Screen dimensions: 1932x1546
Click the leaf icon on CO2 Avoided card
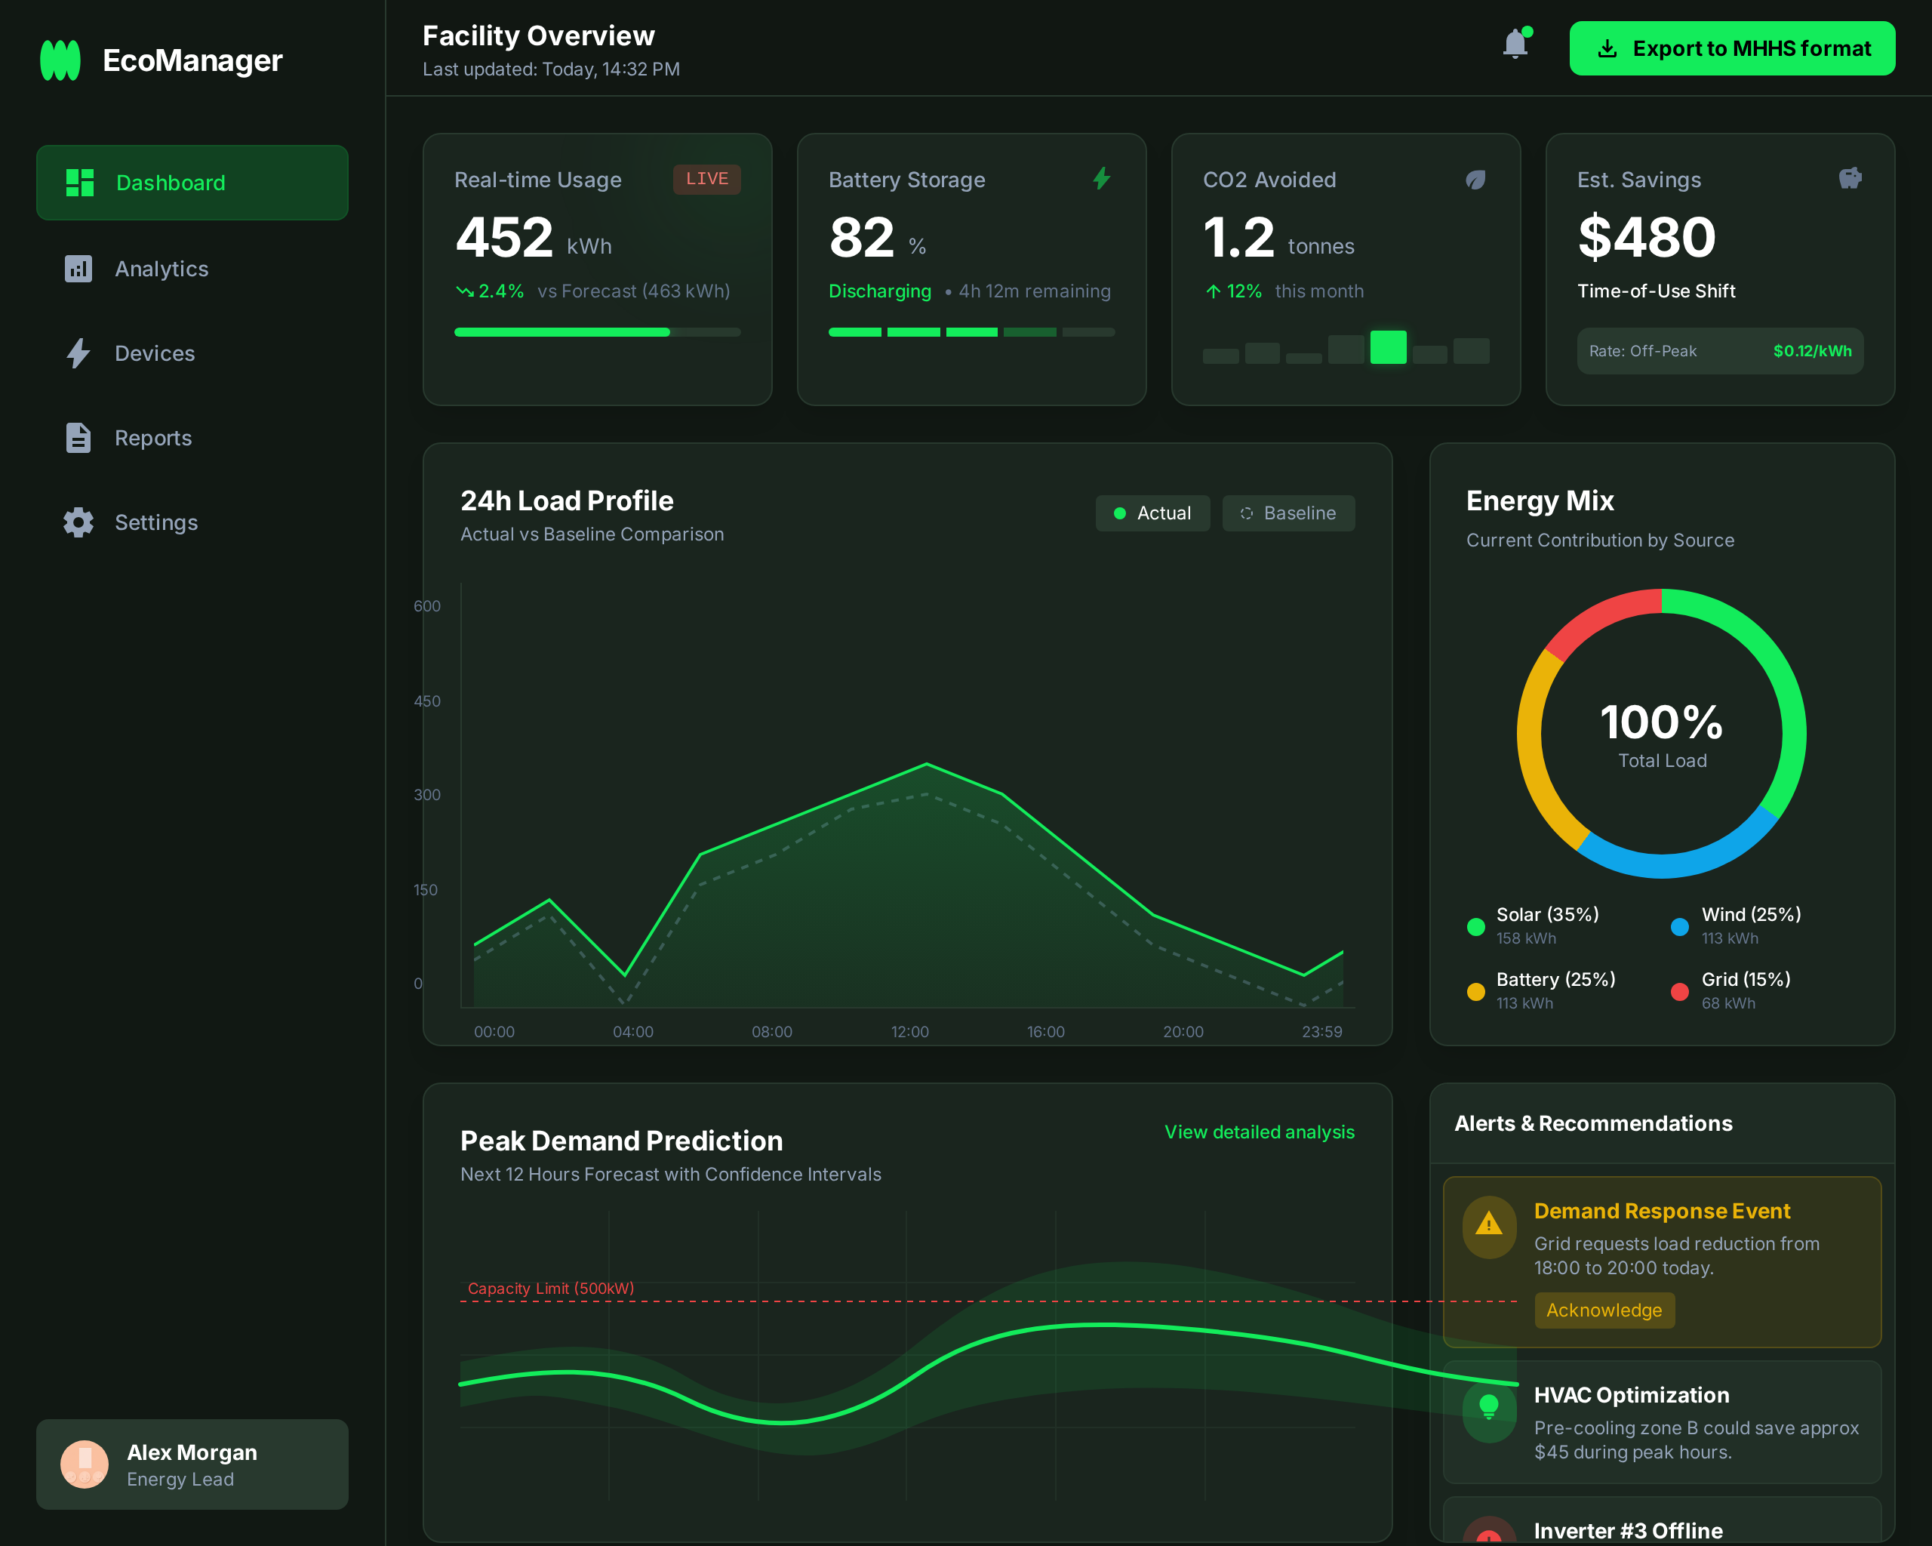1475,178
